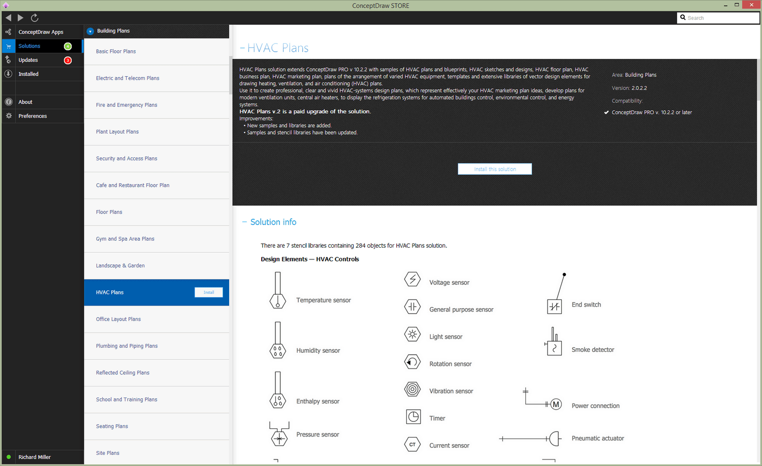Click the 'Design Elements — HVAC Controls' heading
Image resolution: width=762 pixels, height=466 pixels.
pos(310,259)
